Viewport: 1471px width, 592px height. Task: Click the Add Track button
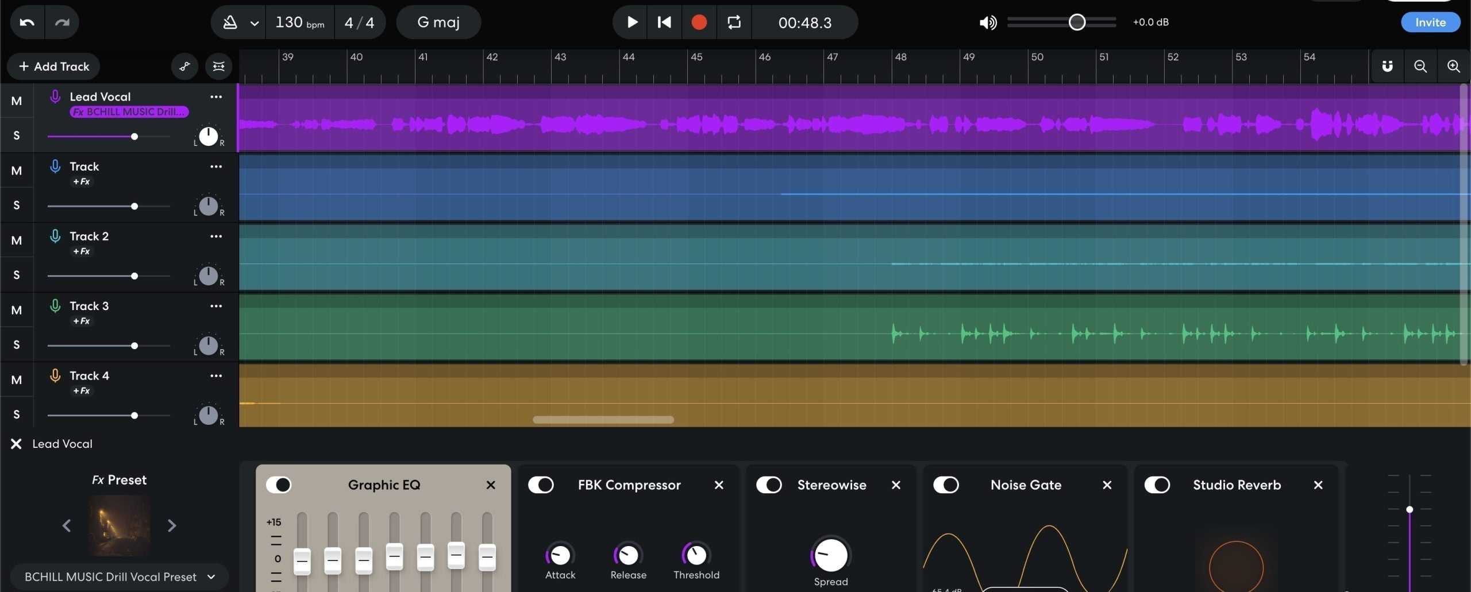pyautogui.click(x=53, y=66)
